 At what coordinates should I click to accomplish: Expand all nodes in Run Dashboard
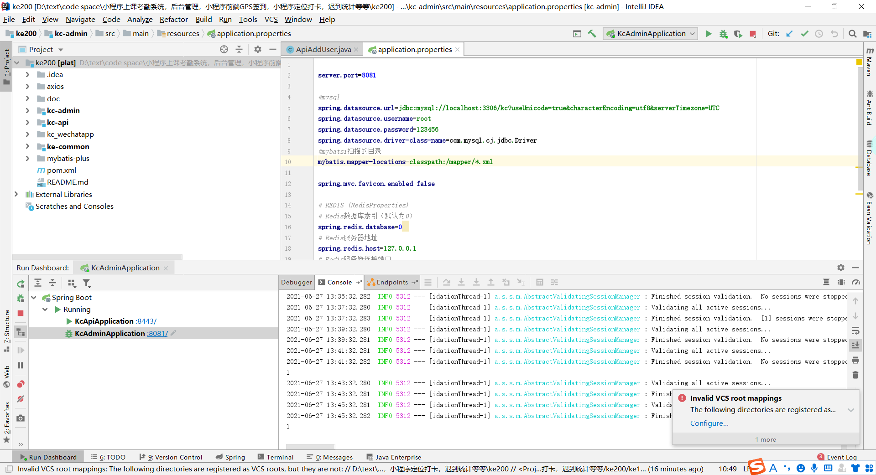click(38, 283)
